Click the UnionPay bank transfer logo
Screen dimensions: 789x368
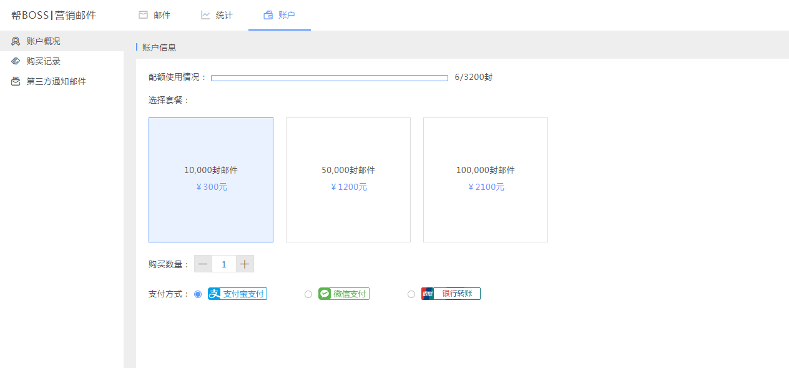(451, 294)
